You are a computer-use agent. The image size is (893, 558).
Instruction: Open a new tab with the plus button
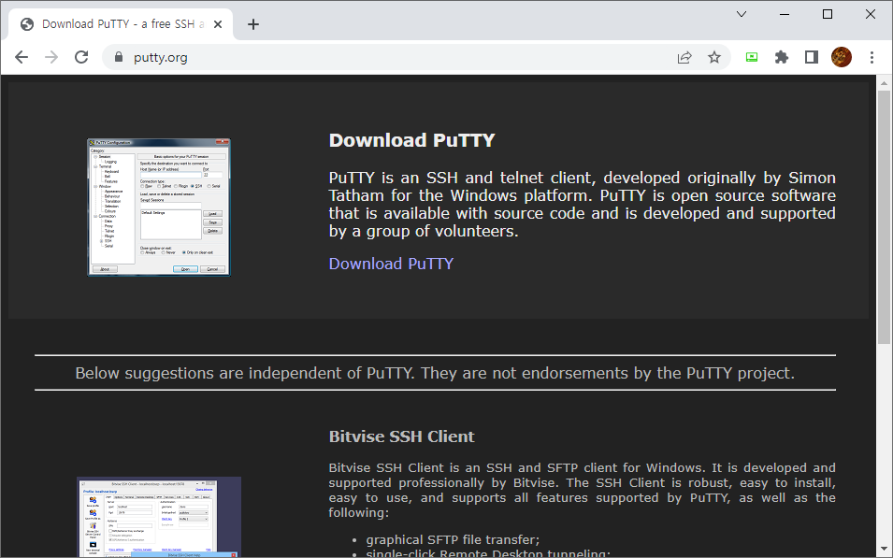(253, 24)
